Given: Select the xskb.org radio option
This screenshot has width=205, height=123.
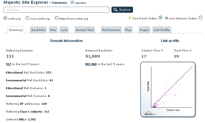Looking at the screenshot, I should pyautogui.click(x=5, y=18).
